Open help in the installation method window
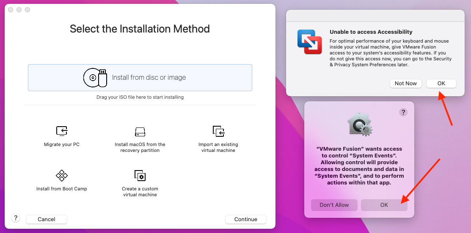 pos(16,218)
